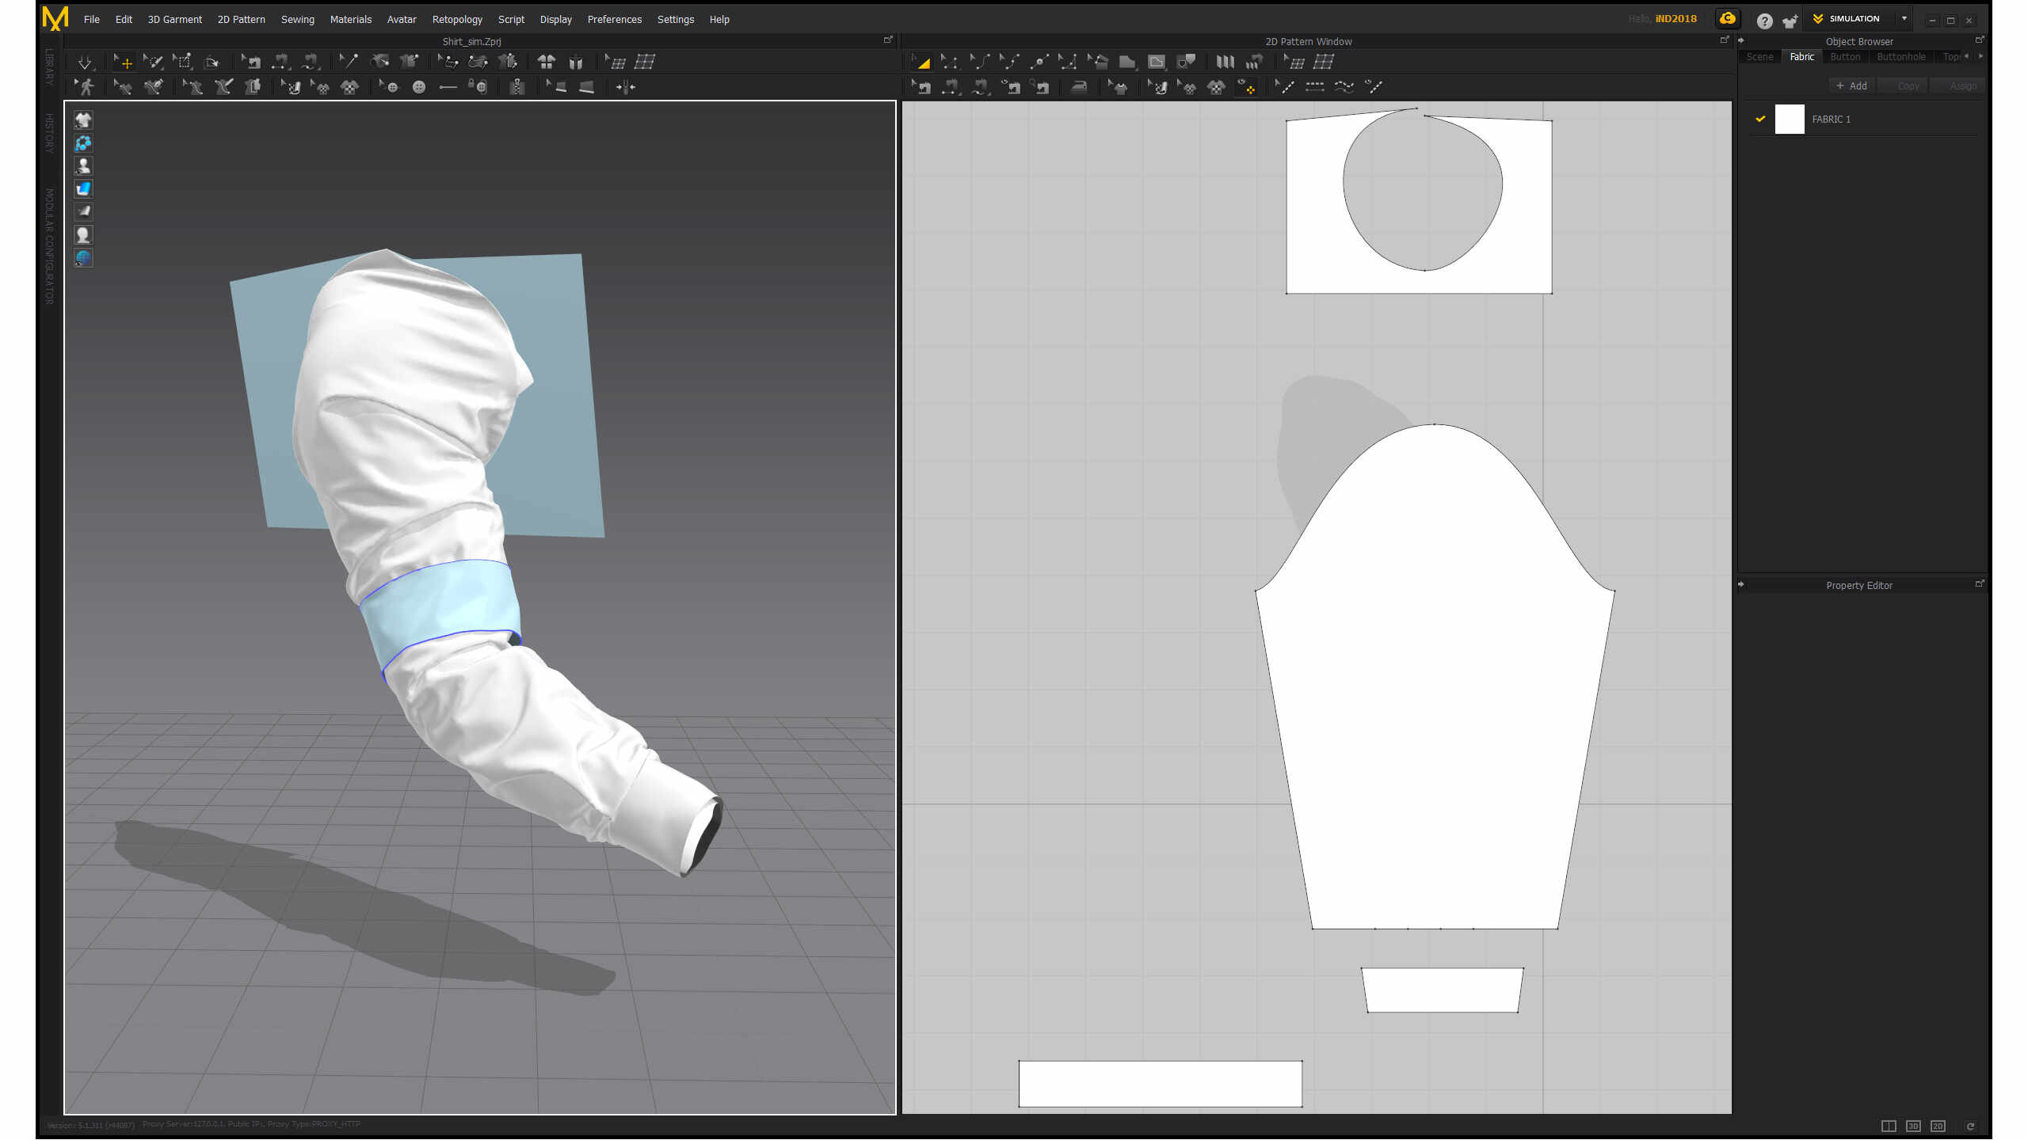Image resolution: width=2028 pixels, height=1140 pixels.
Task: Select the walking avatar pose icon
Action: point(85,87)
